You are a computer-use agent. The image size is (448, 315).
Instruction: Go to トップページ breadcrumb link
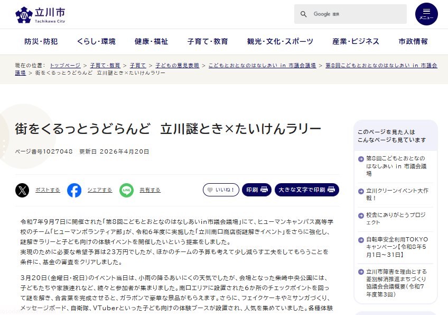click(x=65, y=66)
